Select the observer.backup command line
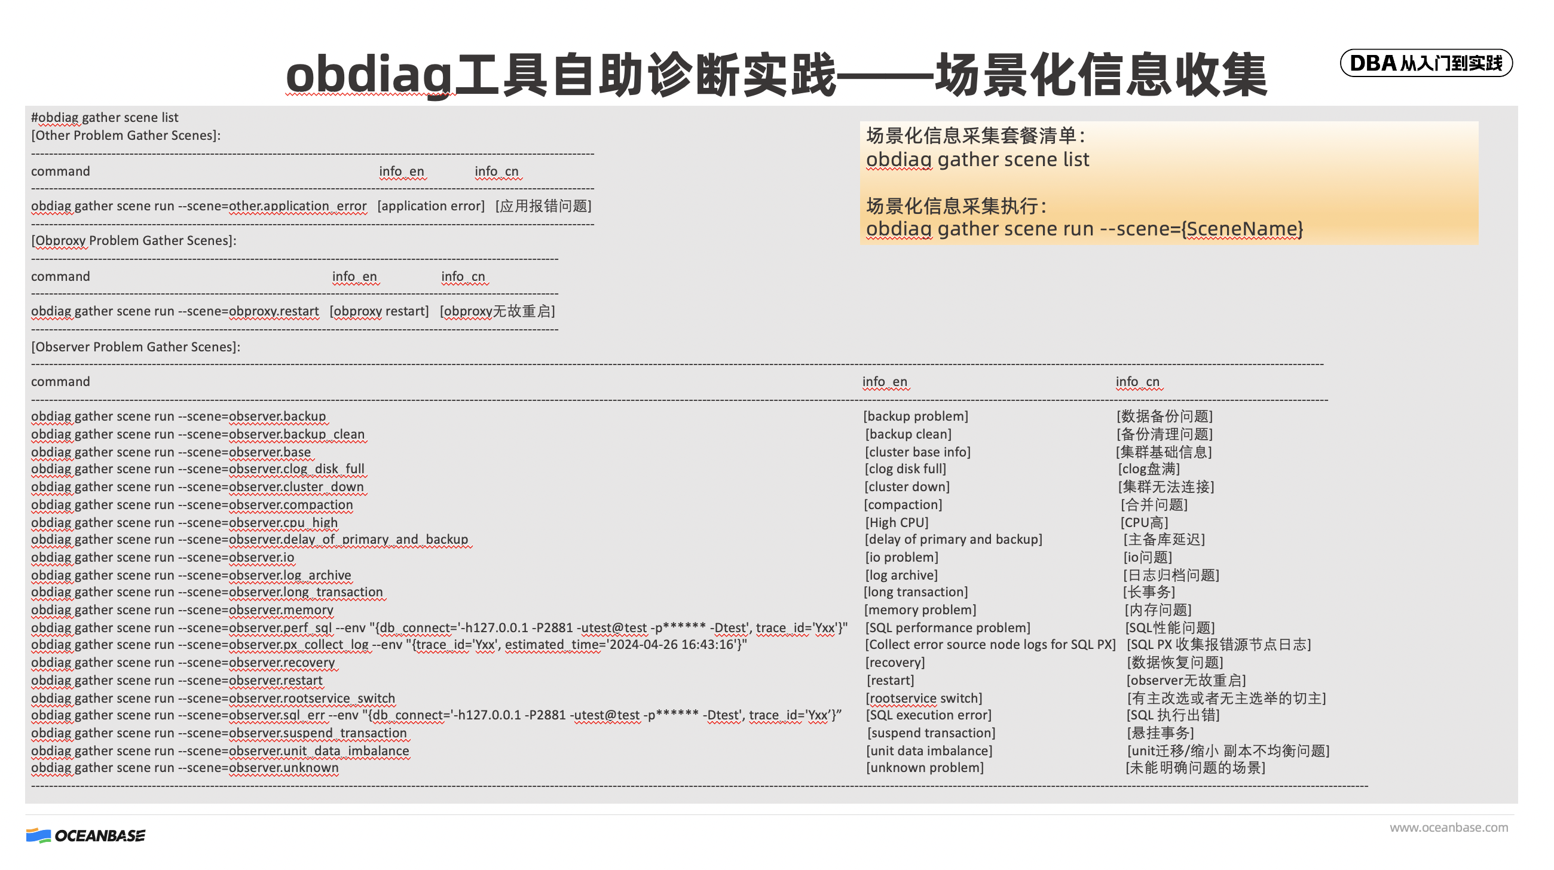The width and height of the screenshot is (1554, 870). pos(179,416)
